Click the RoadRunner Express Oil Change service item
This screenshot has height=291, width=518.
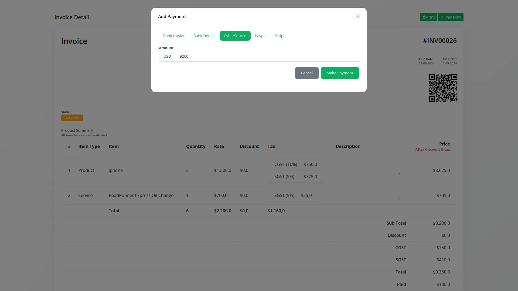tap(141, 195)
